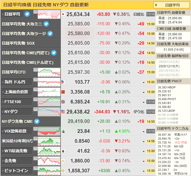The height and width of the screenshot is (176, 191).
Task: Click China flag icon in 上海総合指数 row
Action: 63,92
